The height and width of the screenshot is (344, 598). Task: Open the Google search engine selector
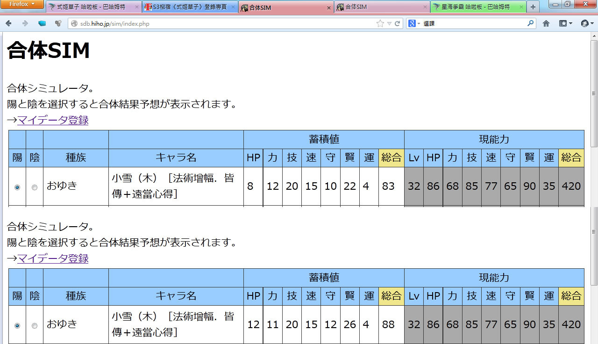414,23
